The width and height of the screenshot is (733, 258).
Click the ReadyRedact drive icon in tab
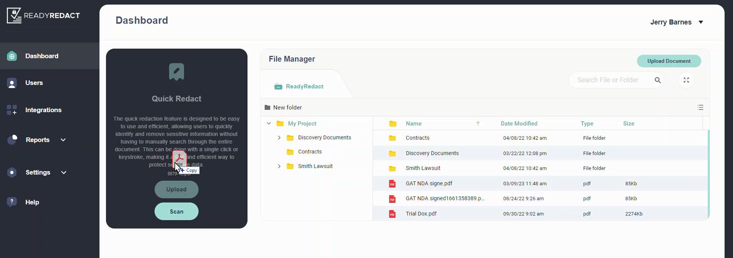[278, 87]
